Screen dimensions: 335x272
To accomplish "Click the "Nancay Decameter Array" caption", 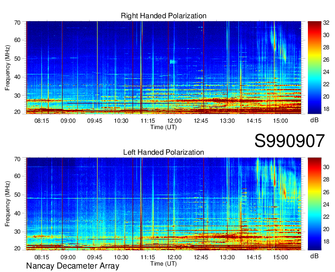I will [x=72, y=266].
